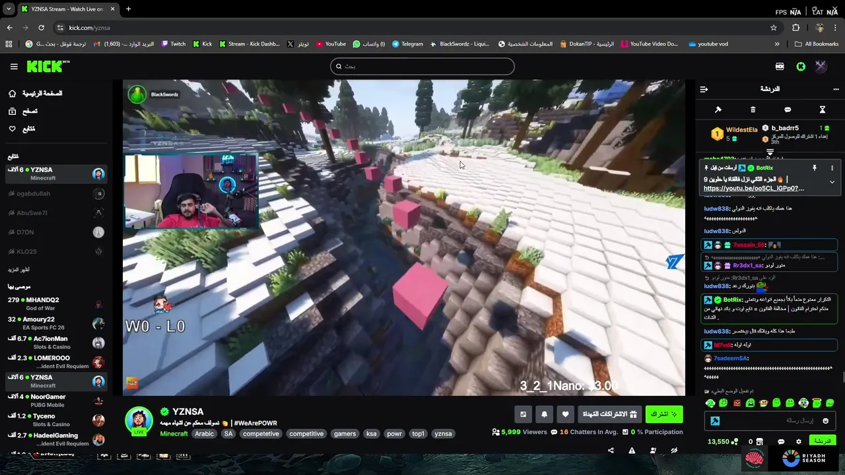The width and height of the screenshot is (845, 475).
Task: Open the emoji picker in message box
Action: coord(825,421)
